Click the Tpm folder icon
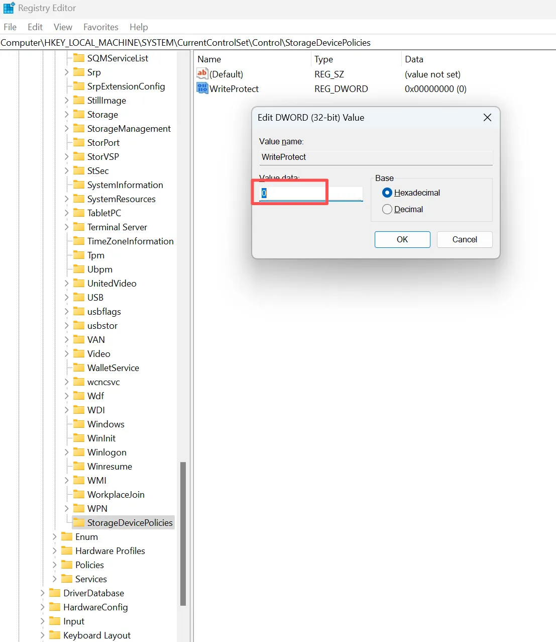 (79, 255)
